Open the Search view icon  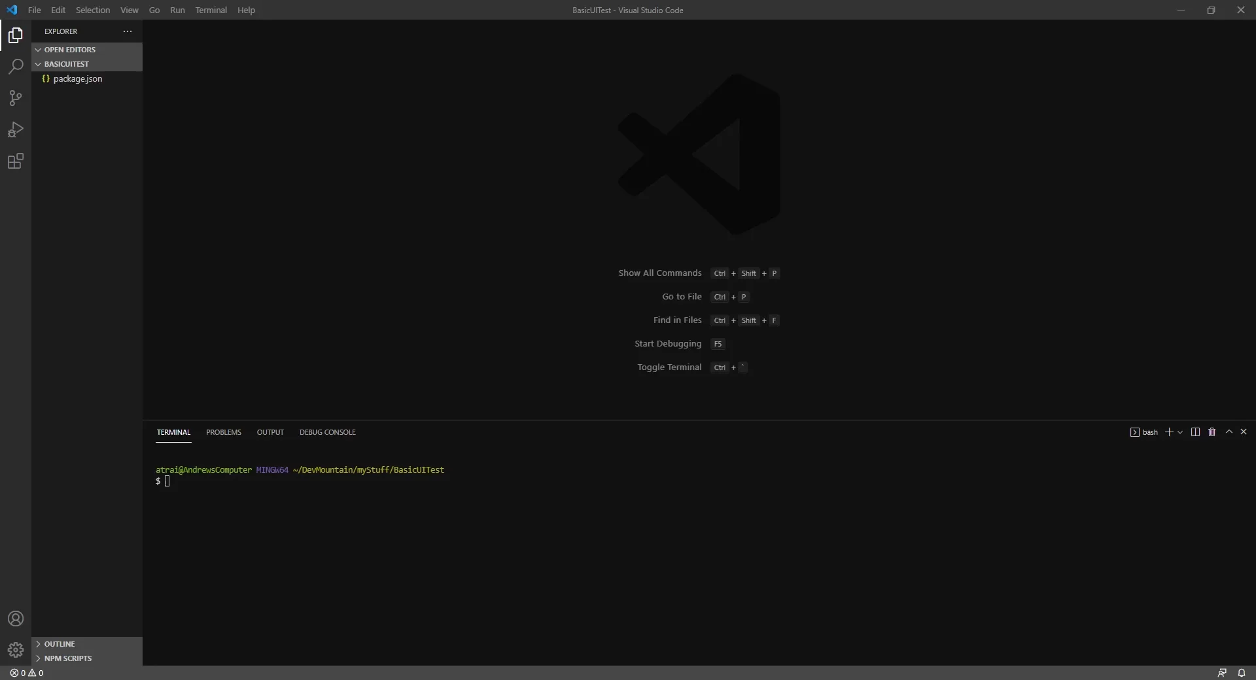(x=16, y=66)
